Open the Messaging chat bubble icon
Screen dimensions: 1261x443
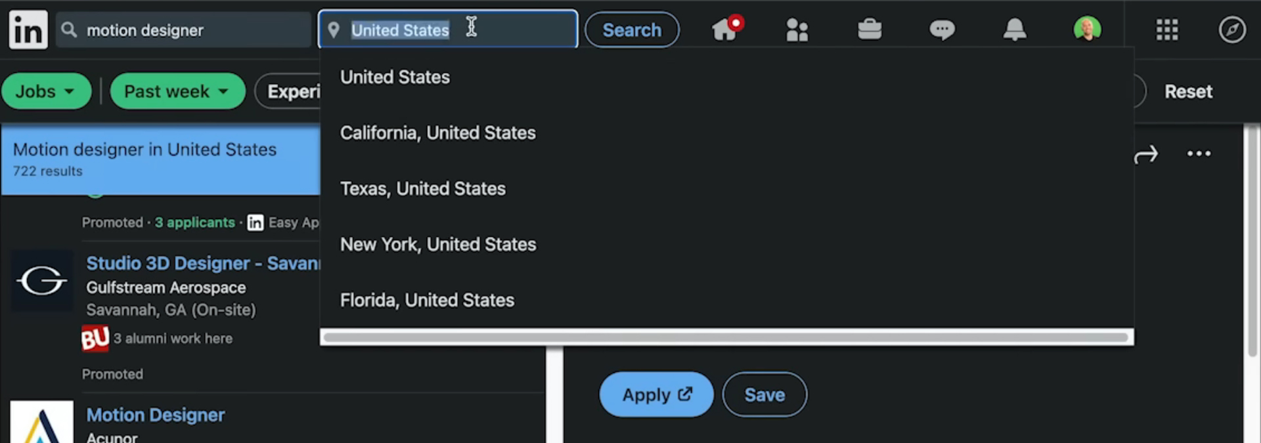click(x=942, y=30)
